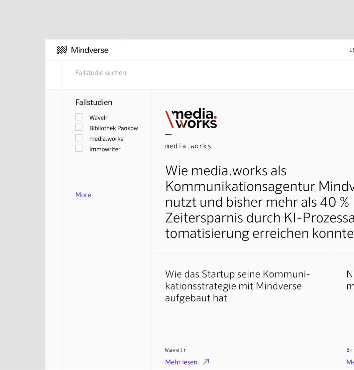Tick the media.works filter checkbox

pyautogui.click(x=79, y=138)
